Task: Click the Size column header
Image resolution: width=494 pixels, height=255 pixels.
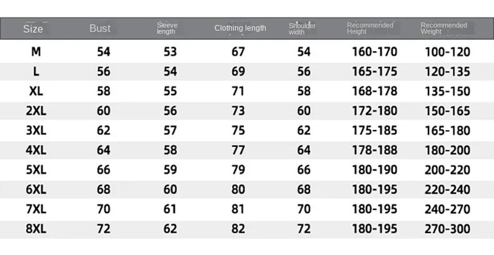Action: 33,29
